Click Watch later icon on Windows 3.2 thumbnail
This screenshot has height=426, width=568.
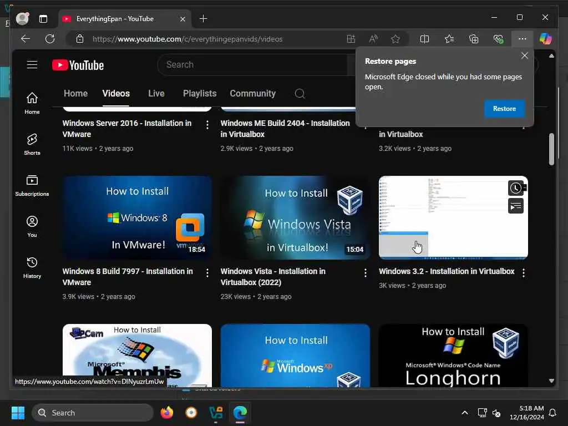coord(516,188)
